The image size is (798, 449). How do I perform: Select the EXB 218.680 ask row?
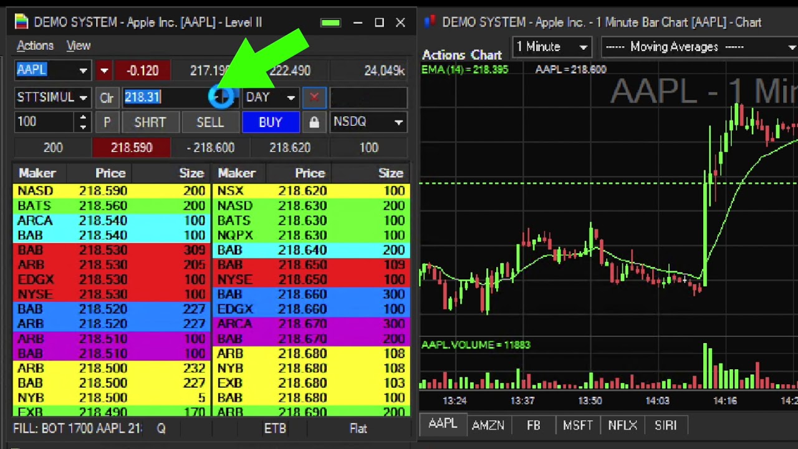pyautogui.click(x=311, y=383)
